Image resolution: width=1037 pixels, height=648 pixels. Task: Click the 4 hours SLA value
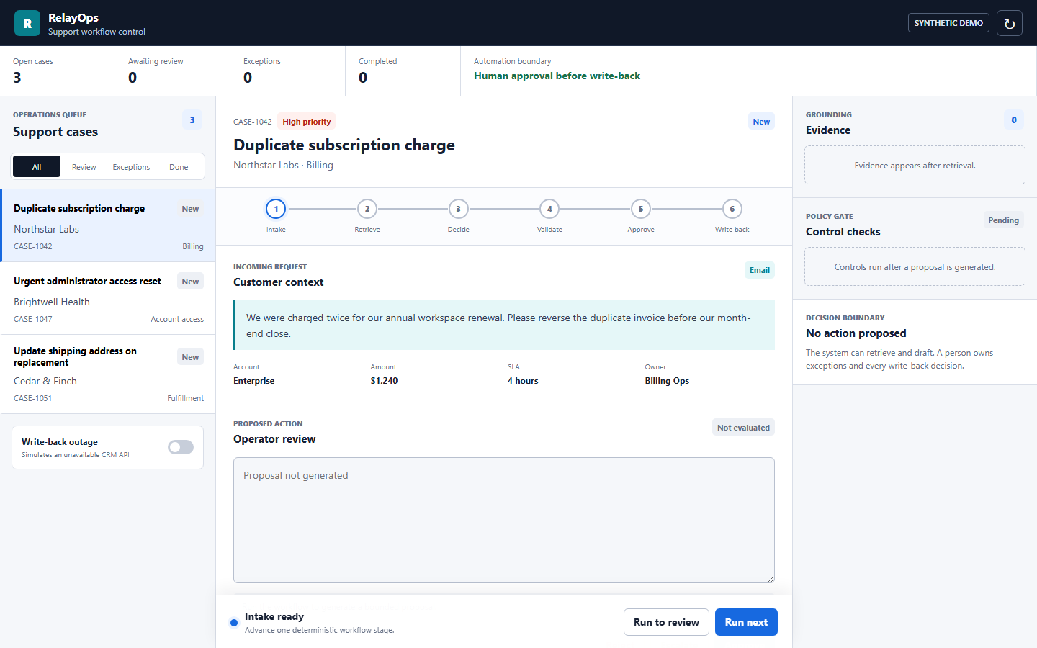[x=523, y=381]
